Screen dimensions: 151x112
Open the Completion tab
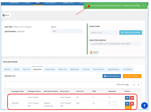(128, 69)
